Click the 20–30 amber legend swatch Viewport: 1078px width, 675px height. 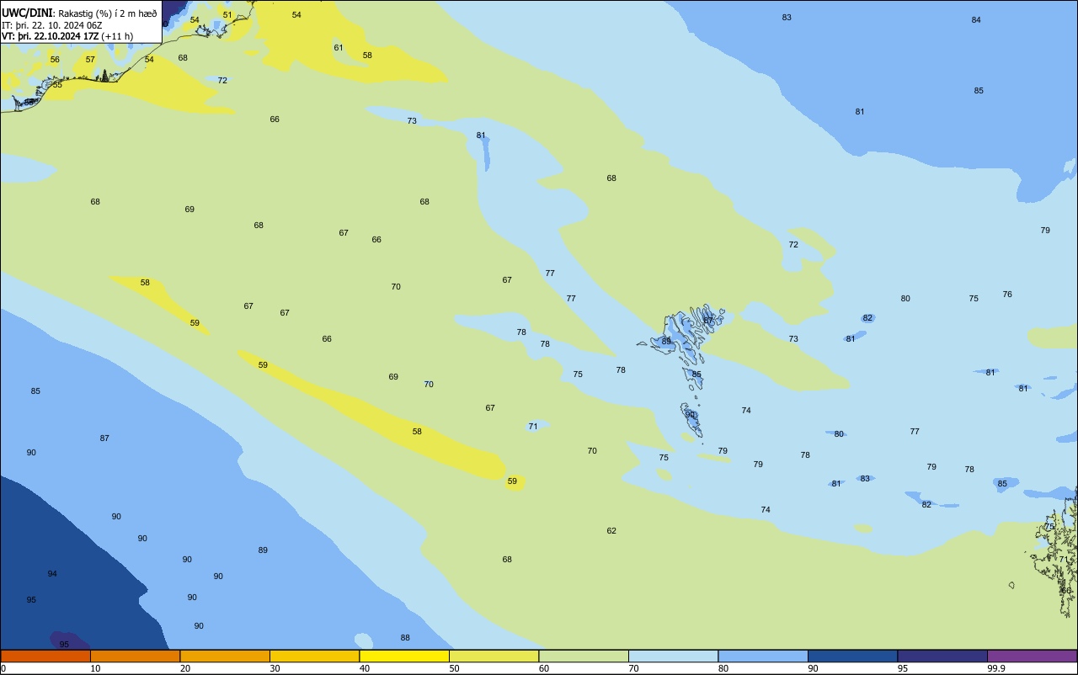click(225, 656)
